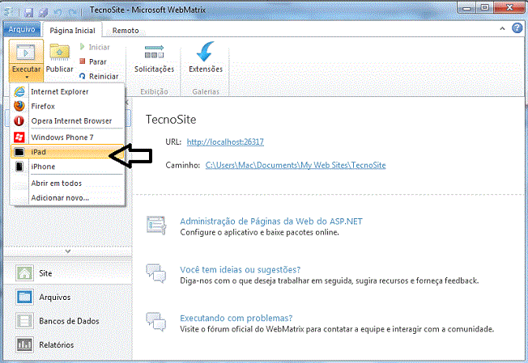Click the Undo arrow icon
Viewport: 528px width, 363px height.
click(58, 13)
